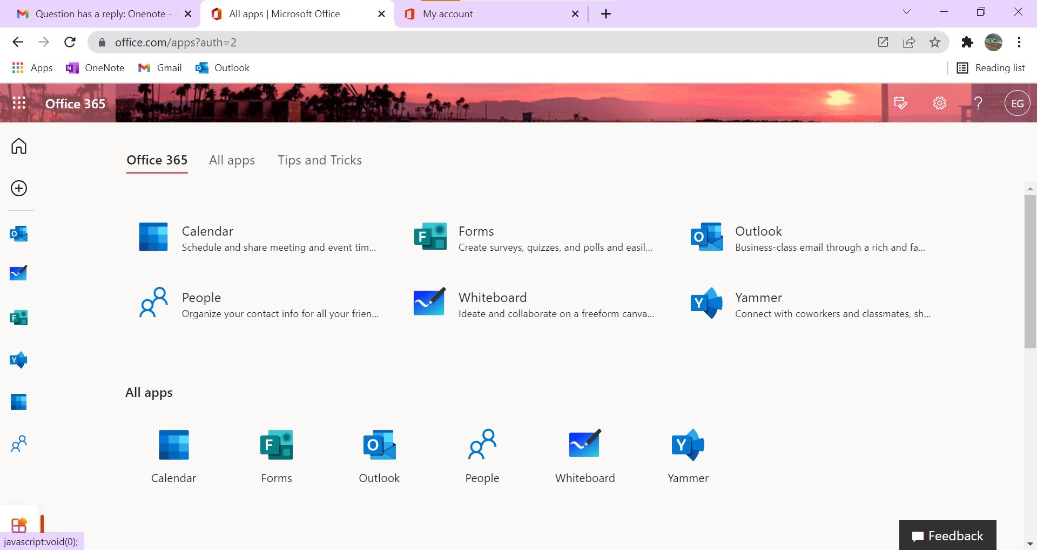
Task: Open the feedback survey icon in header
Action: 901,103
